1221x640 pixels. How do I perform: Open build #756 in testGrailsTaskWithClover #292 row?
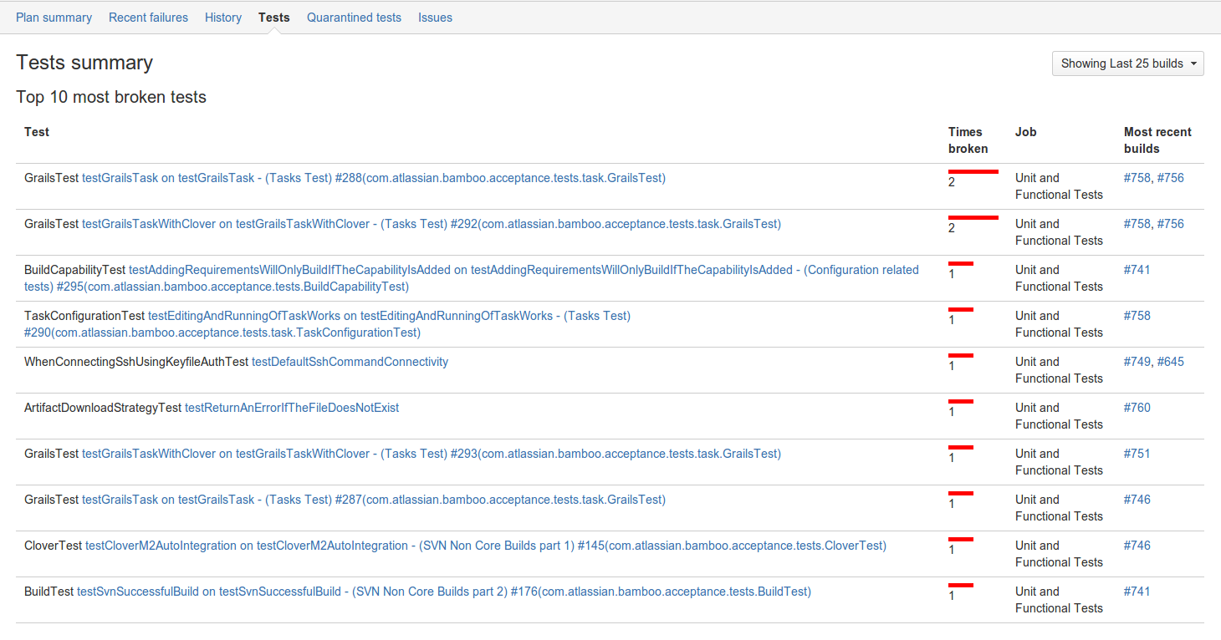point(1171,224)
